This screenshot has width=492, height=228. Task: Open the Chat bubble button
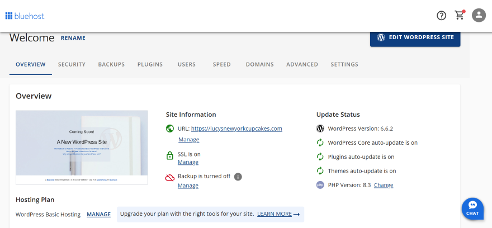point(472,208)
